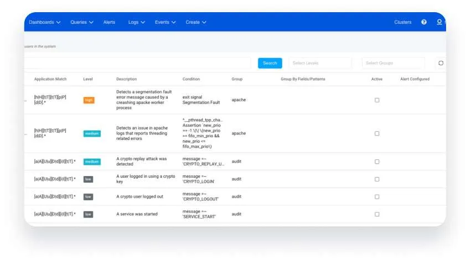The width and height of the screenshot is (471, 264).
Task: Click the Active column header
Action: click(x=377, y=79)
